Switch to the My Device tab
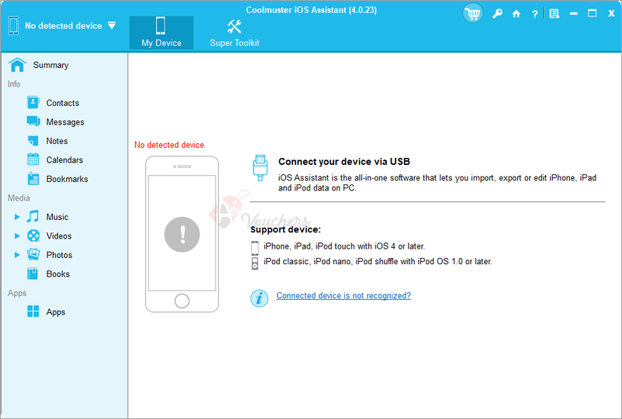This screenshot has height=419, width=622. (x=161, y=33)
